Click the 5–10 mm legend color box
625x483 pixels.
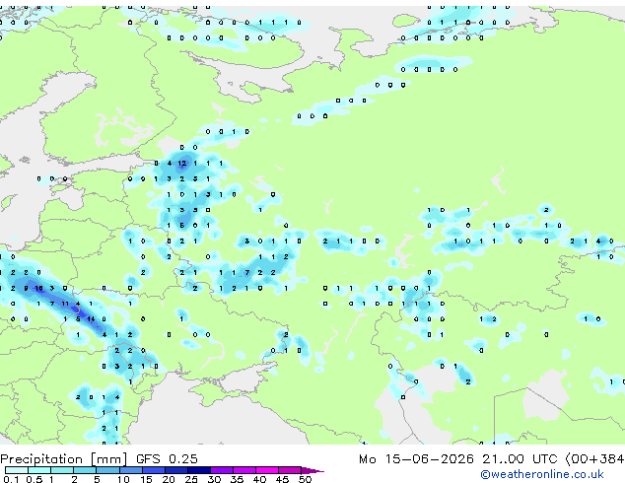pyautogui.click(x=107, y=470)
